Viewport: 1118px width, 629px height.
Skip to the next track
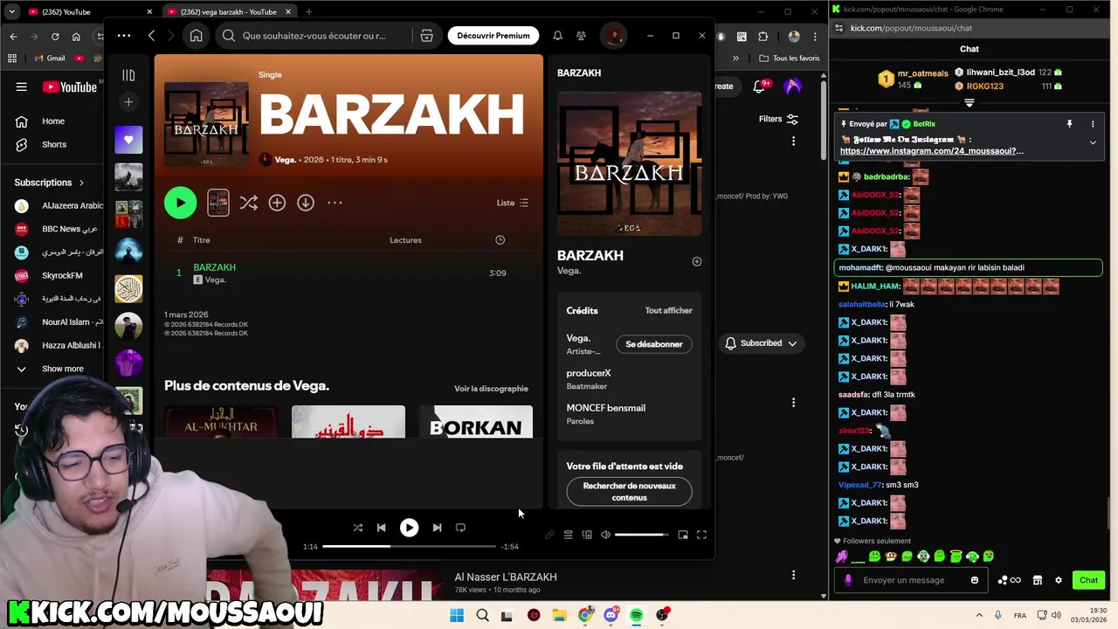tap(437, 528)
